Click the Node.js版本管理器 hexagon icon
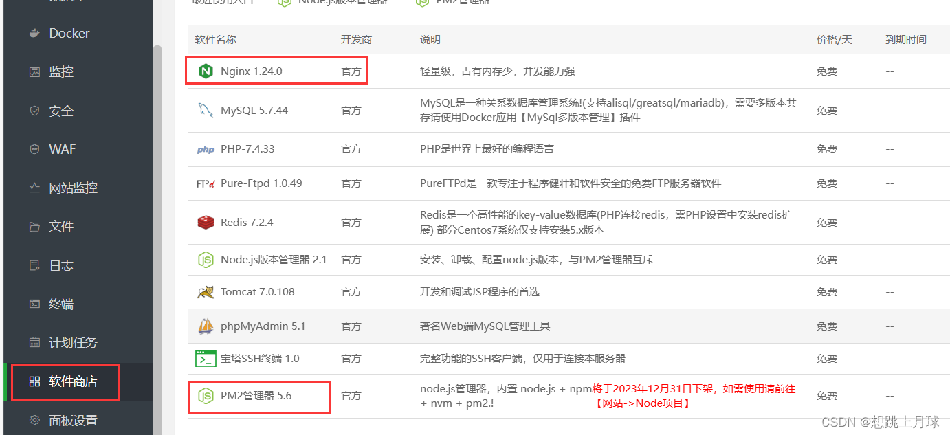Image resolution: width=950 pixels, height=435 pixels. click(x=206, y=259)
